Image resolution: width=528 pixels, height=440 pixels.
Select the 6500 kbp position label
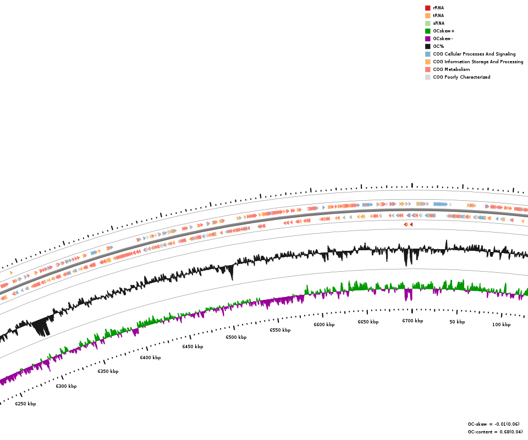pos(236,337)
